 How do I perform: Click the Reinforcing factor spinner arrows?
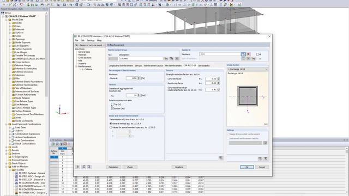218,83
